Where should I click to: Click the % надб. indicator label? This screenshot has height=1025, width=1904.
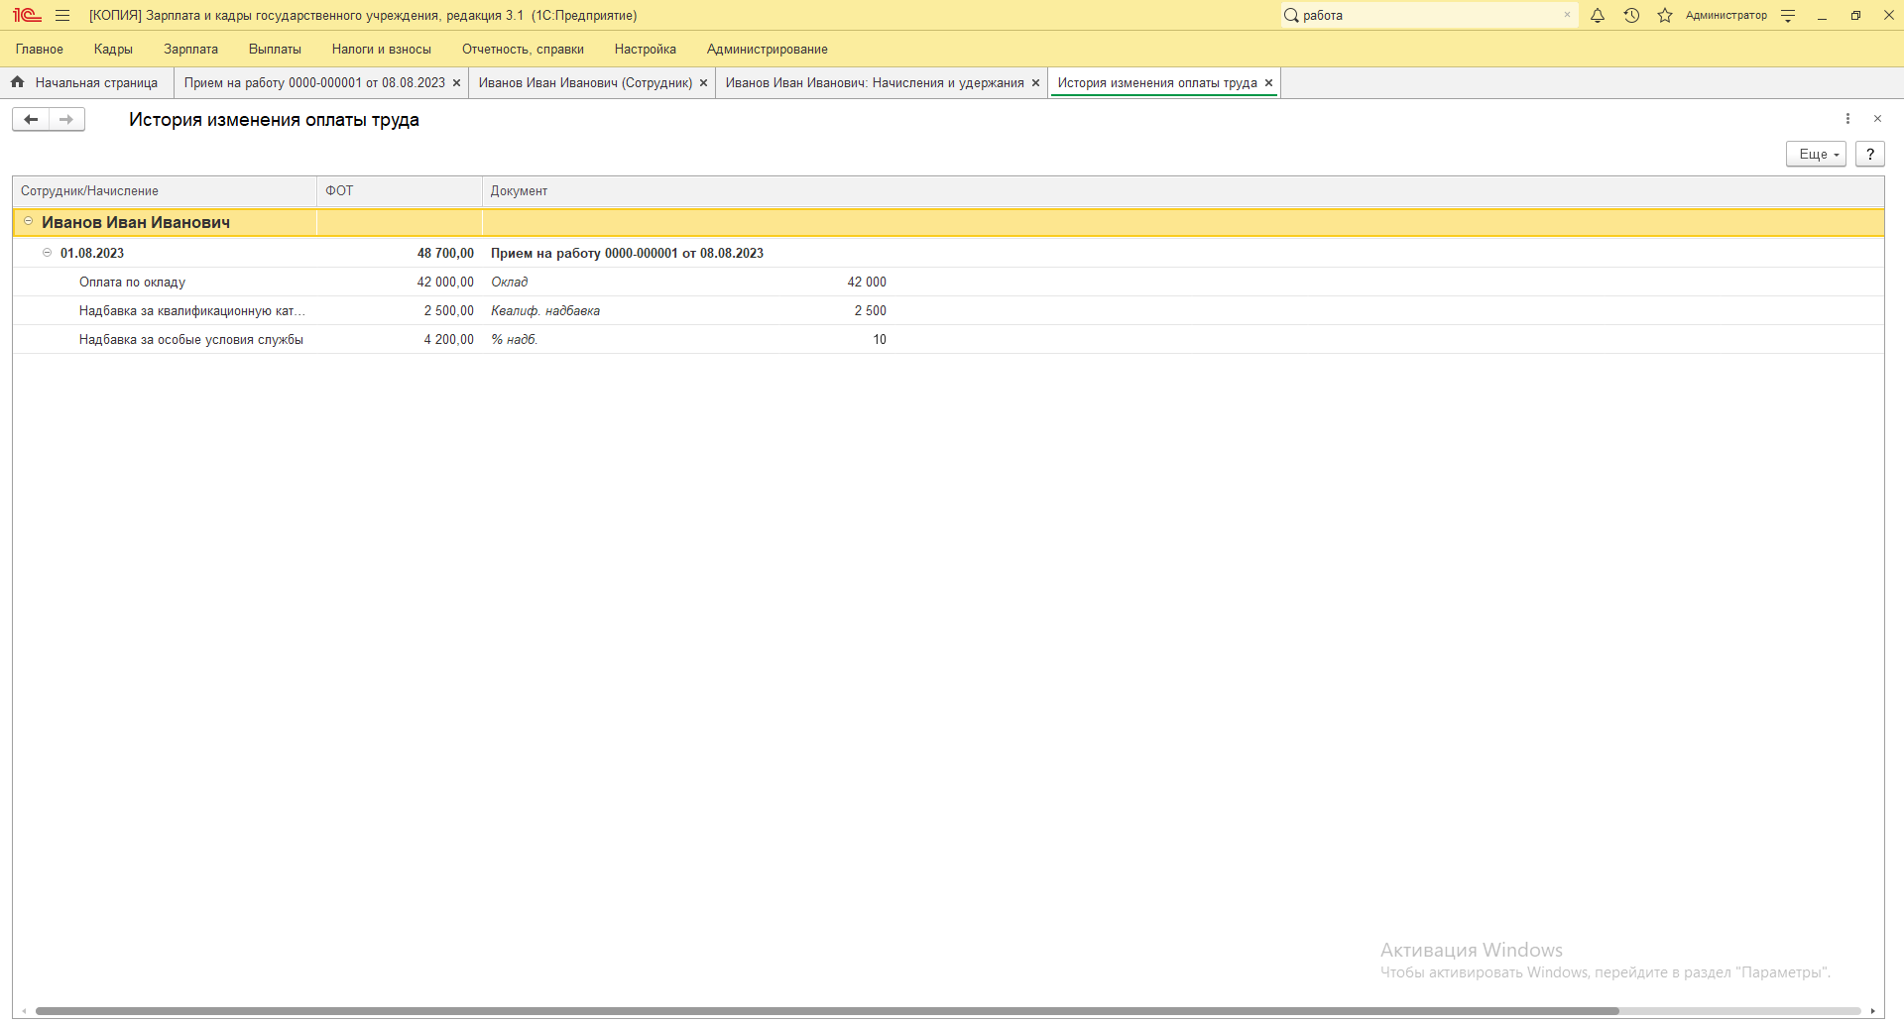(514, 340)
